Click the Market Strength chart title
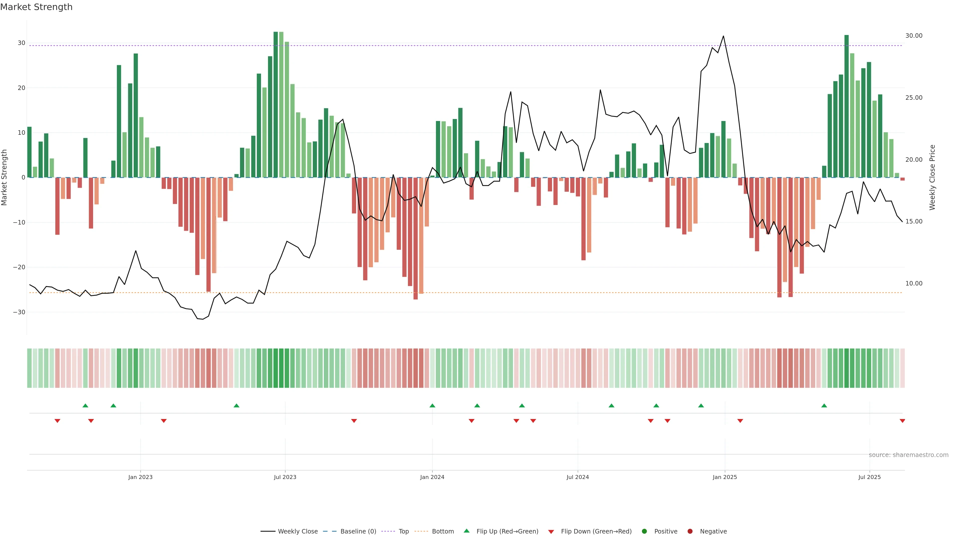Screen dimensions: 961x540 tap(36, 7)
